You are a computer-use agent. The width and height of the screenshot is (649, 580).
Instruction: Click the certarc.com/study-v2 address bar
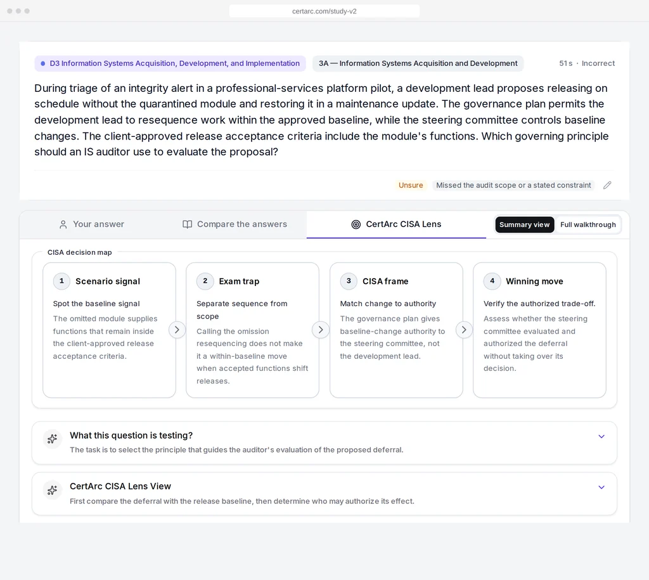[324, 11]
